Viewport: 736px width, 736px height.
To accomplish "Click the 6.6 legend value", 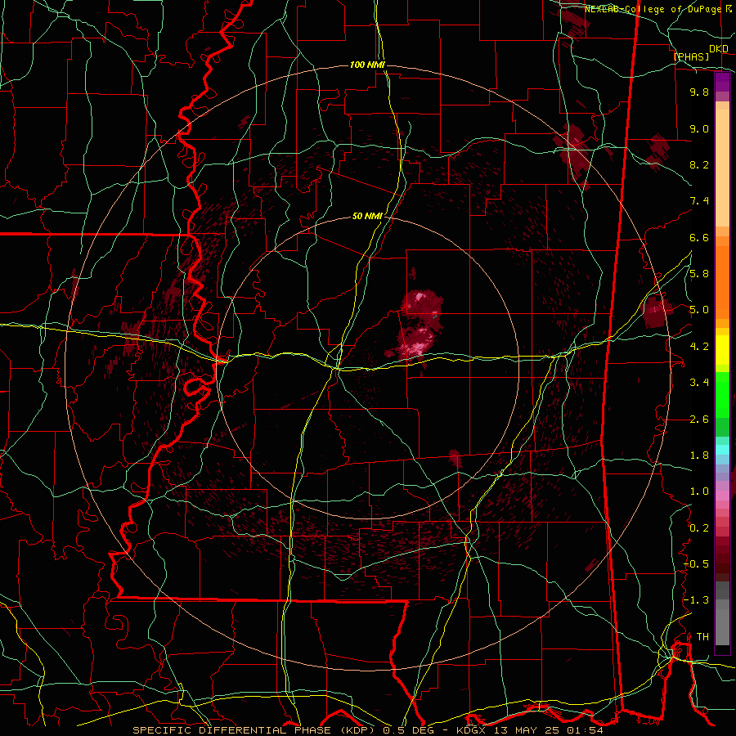I will pyautogui.click(x=699, y=237).
